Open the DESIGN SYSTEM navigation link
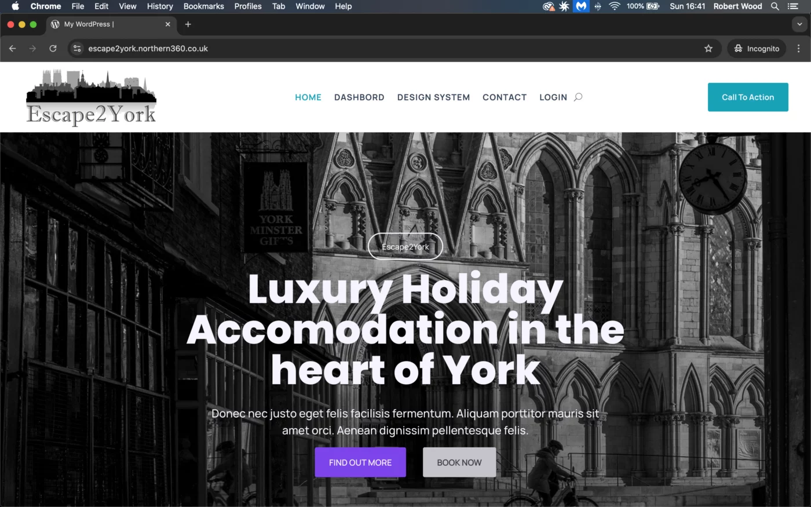The width and height of the screenshot is (811, 507). pyautogui.click(x=433, y=97)
